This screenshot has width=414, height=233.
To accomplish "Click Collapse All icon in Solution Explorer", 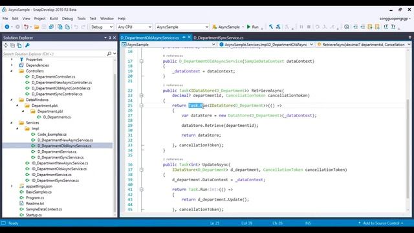I will pyautogui.click(x=12, y=45).
